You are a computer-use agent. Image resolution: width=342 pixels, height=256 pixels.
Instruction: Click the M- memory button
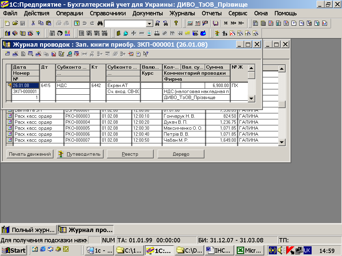click(241, 23)
